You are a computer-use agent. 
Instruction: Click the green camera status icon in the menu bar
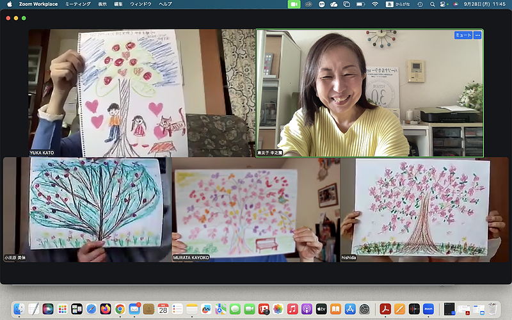(x=294, y=4)
